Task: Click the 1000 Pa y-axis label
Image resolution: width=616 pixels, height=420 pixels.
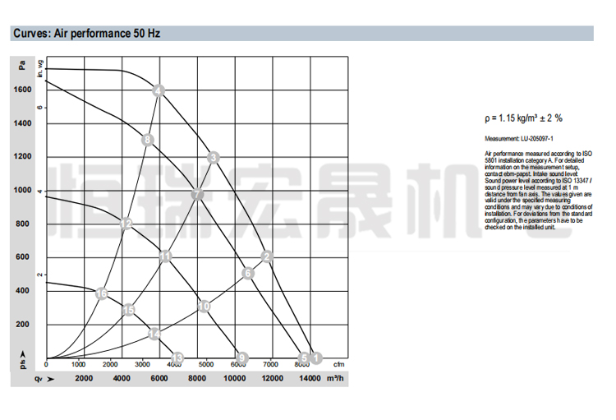Action: point(24,190)
